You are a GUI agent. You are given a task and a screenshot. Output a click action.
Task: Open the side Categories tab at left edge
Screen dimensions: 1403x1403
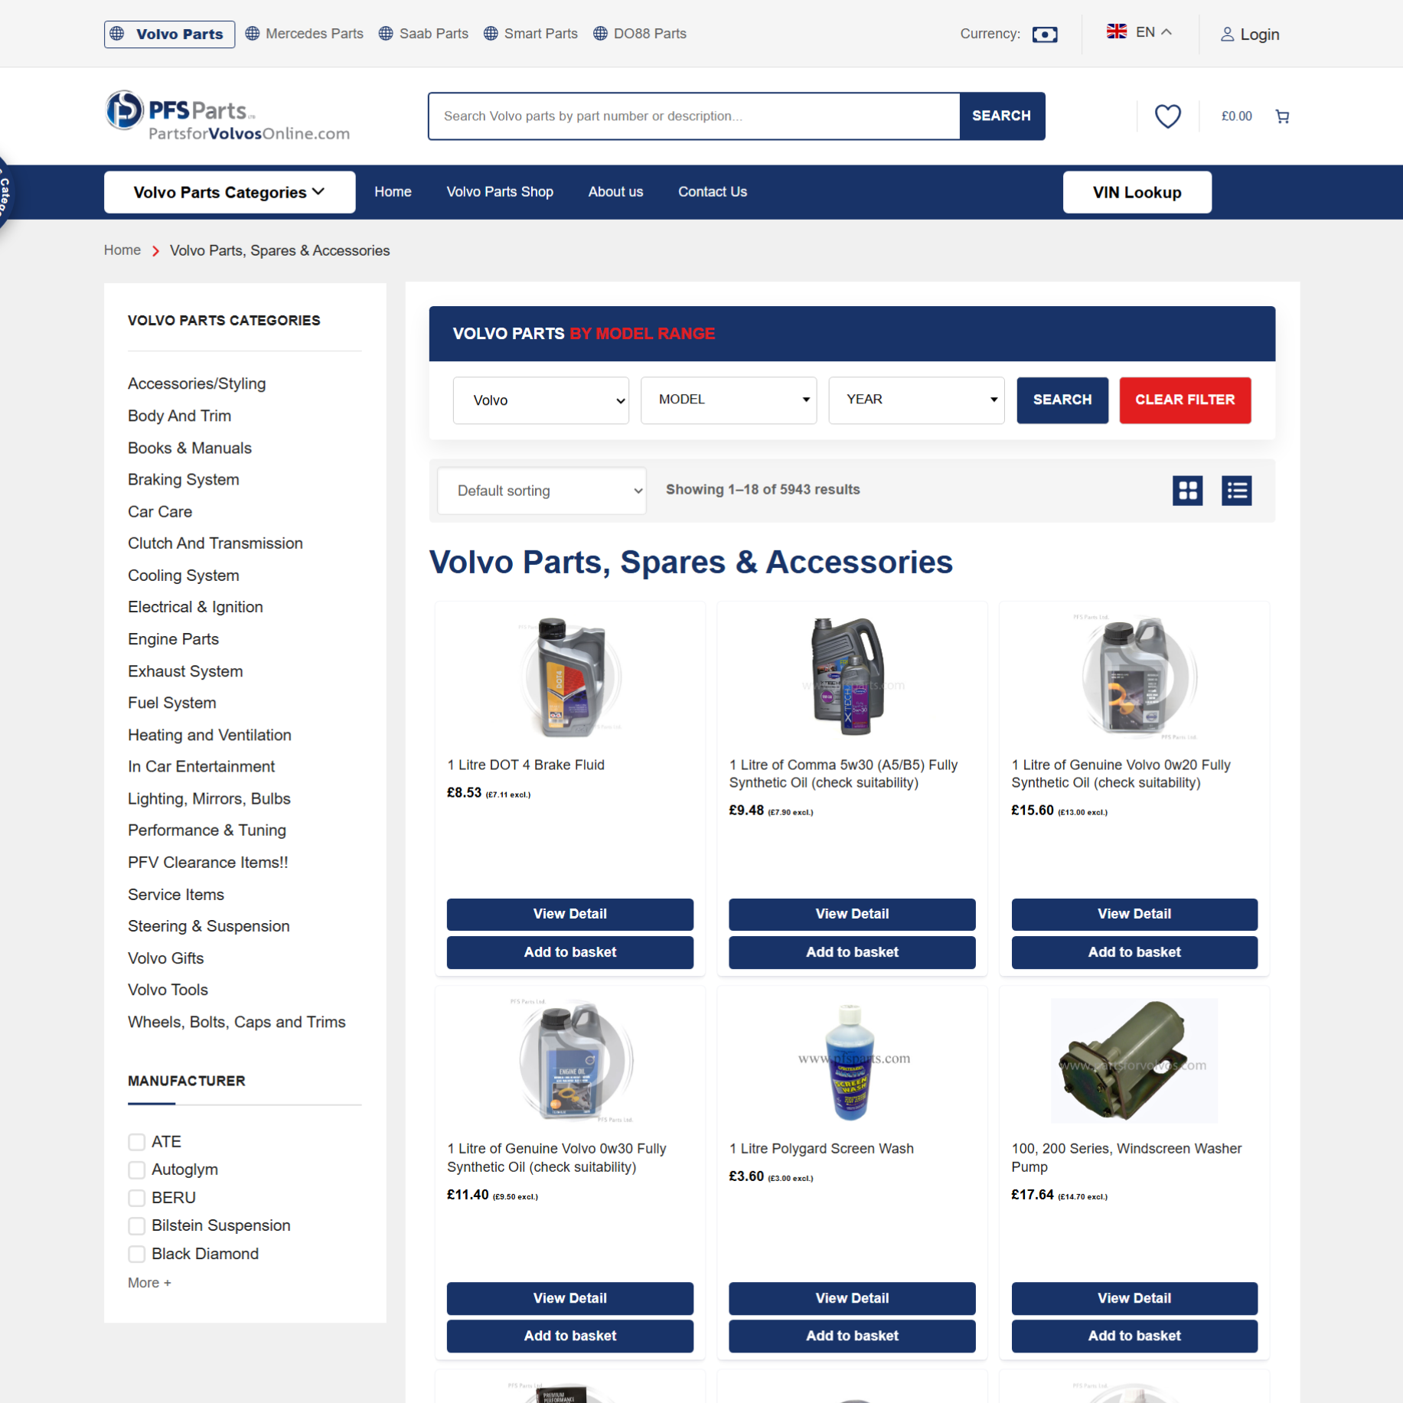pos(5,193)
